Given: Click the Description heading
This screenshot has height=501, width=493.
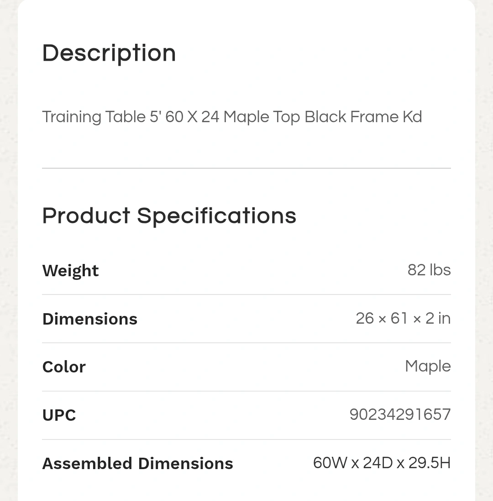Looking at the screenshot, I should tap(109, 53).
